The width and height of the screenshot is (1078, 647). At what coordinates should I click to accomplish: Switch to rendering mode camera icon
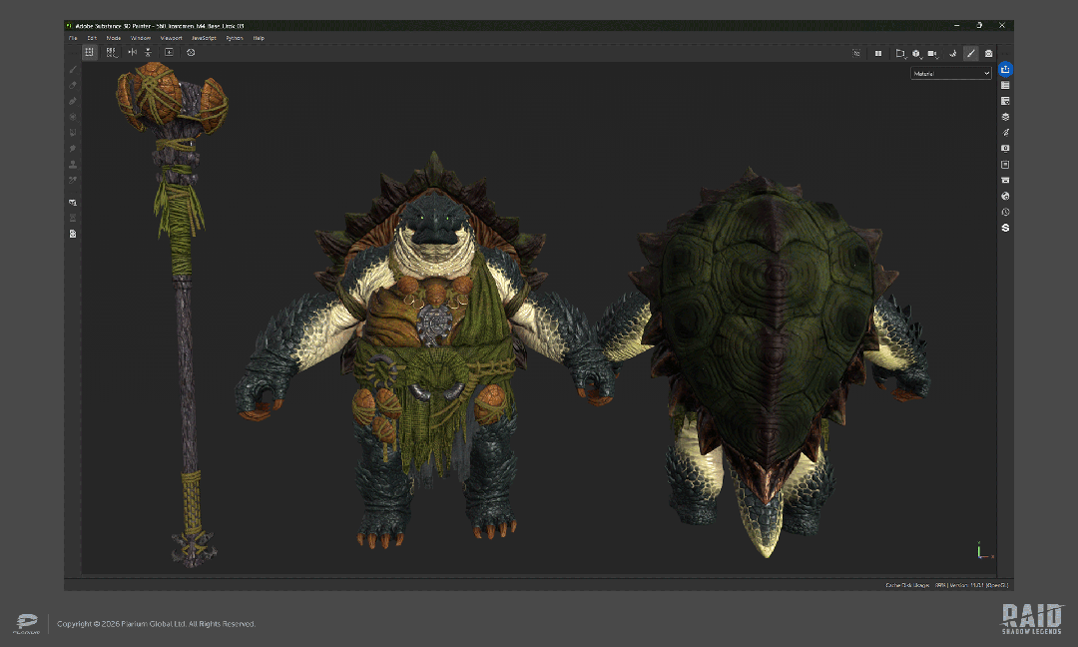988,53
